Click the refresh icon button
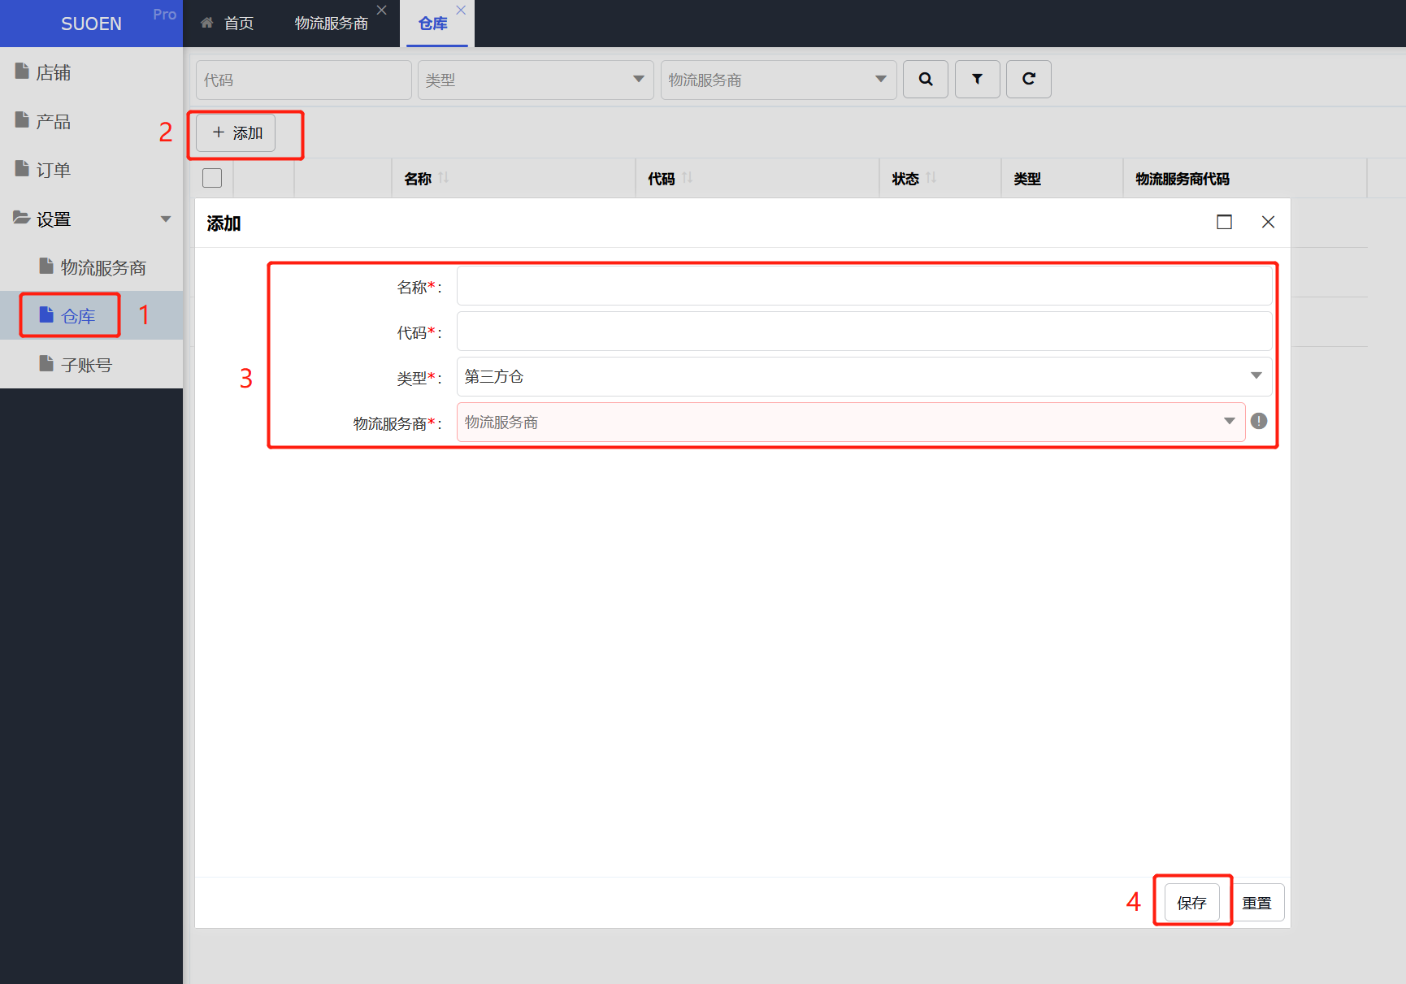Screen dimensions: 1406x984 click(1028, 80)
